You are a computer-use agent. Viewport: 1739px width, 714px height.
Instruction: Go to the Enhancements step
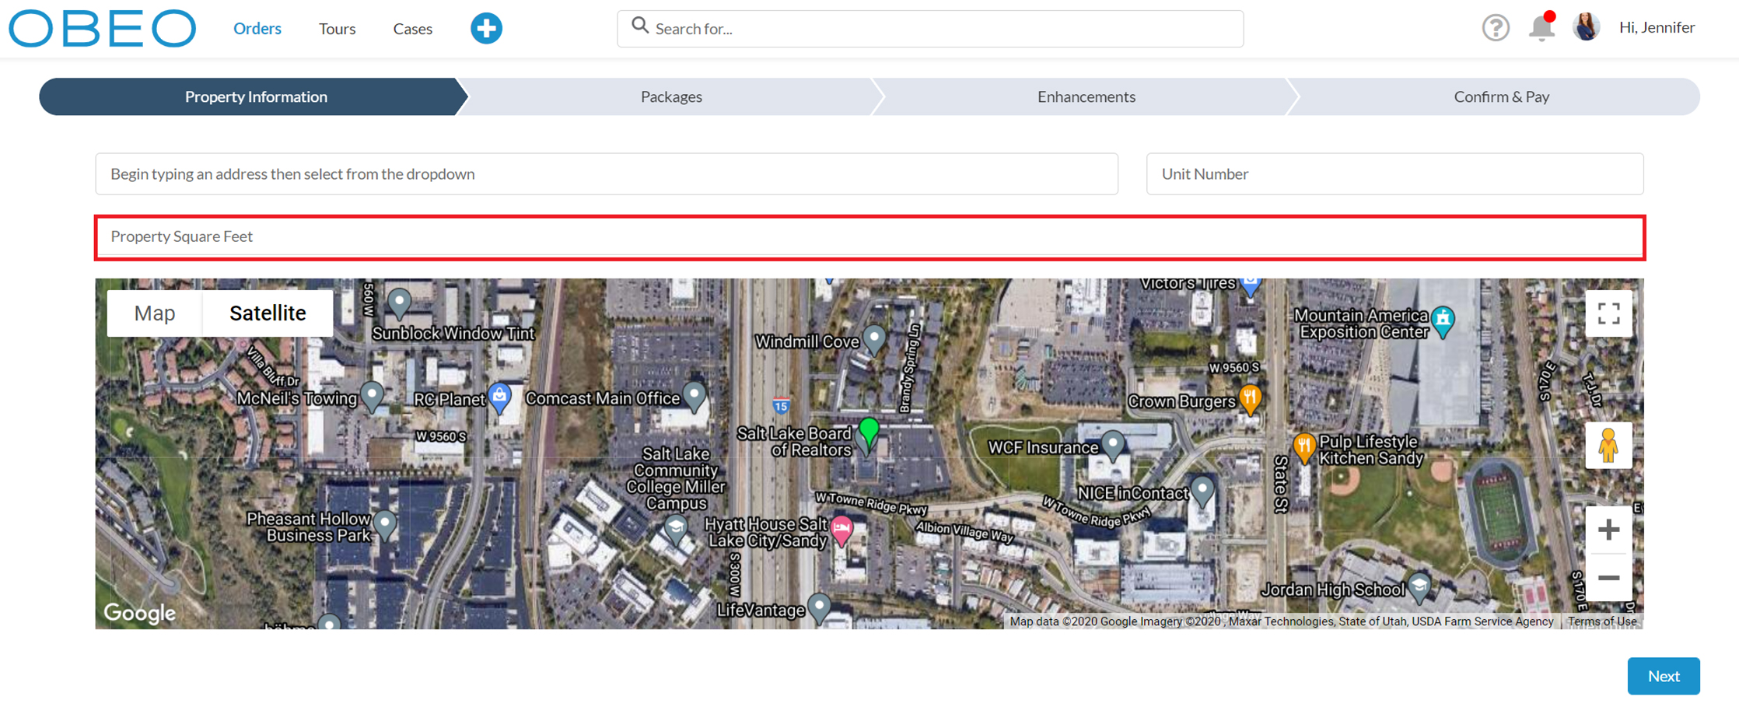[x=1086, y=96]
